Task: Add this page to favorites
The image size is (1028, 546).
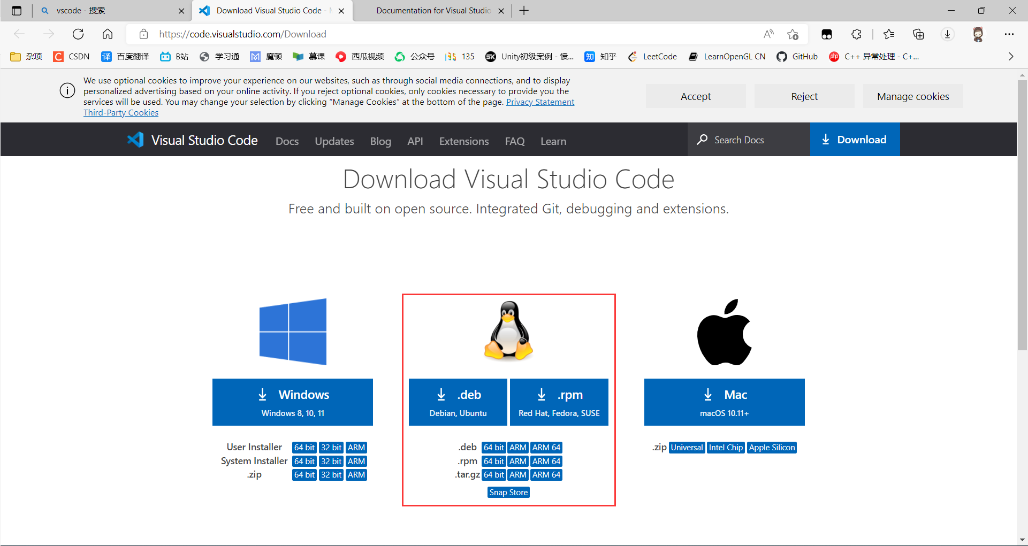Action: (x=793, y=34)
